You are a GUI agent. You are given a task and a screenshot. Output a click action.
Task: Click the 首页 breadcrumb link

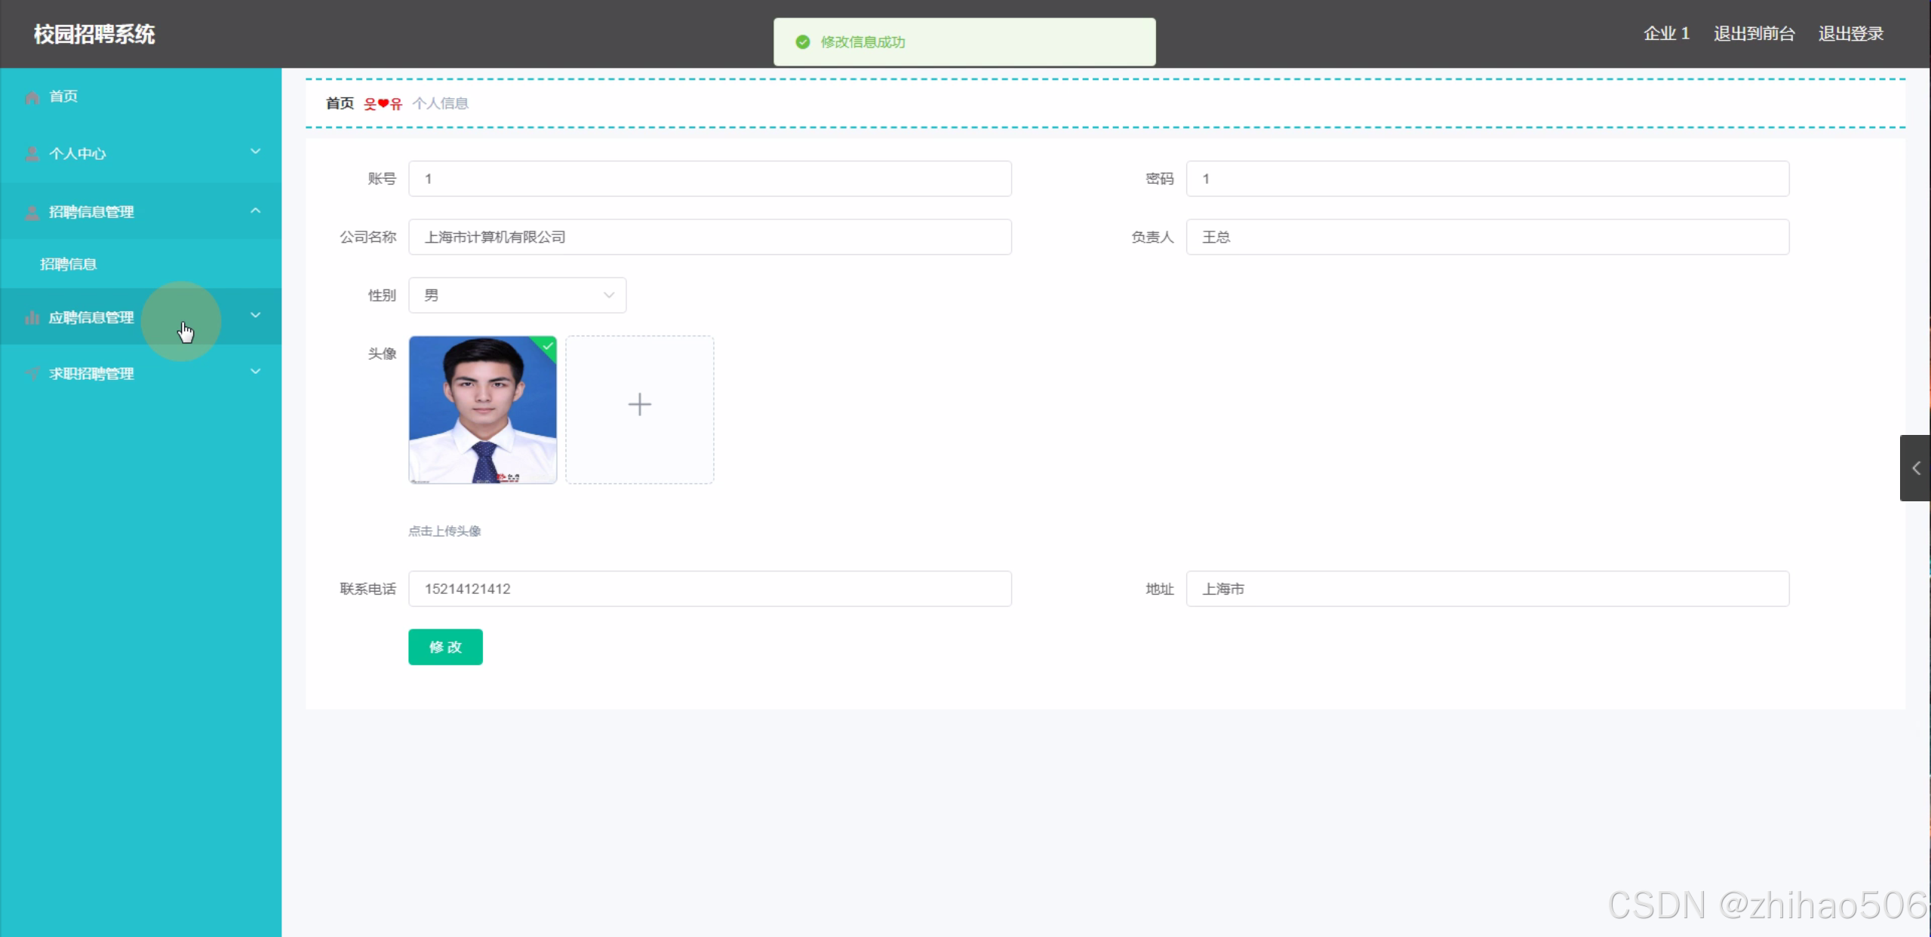340,103
